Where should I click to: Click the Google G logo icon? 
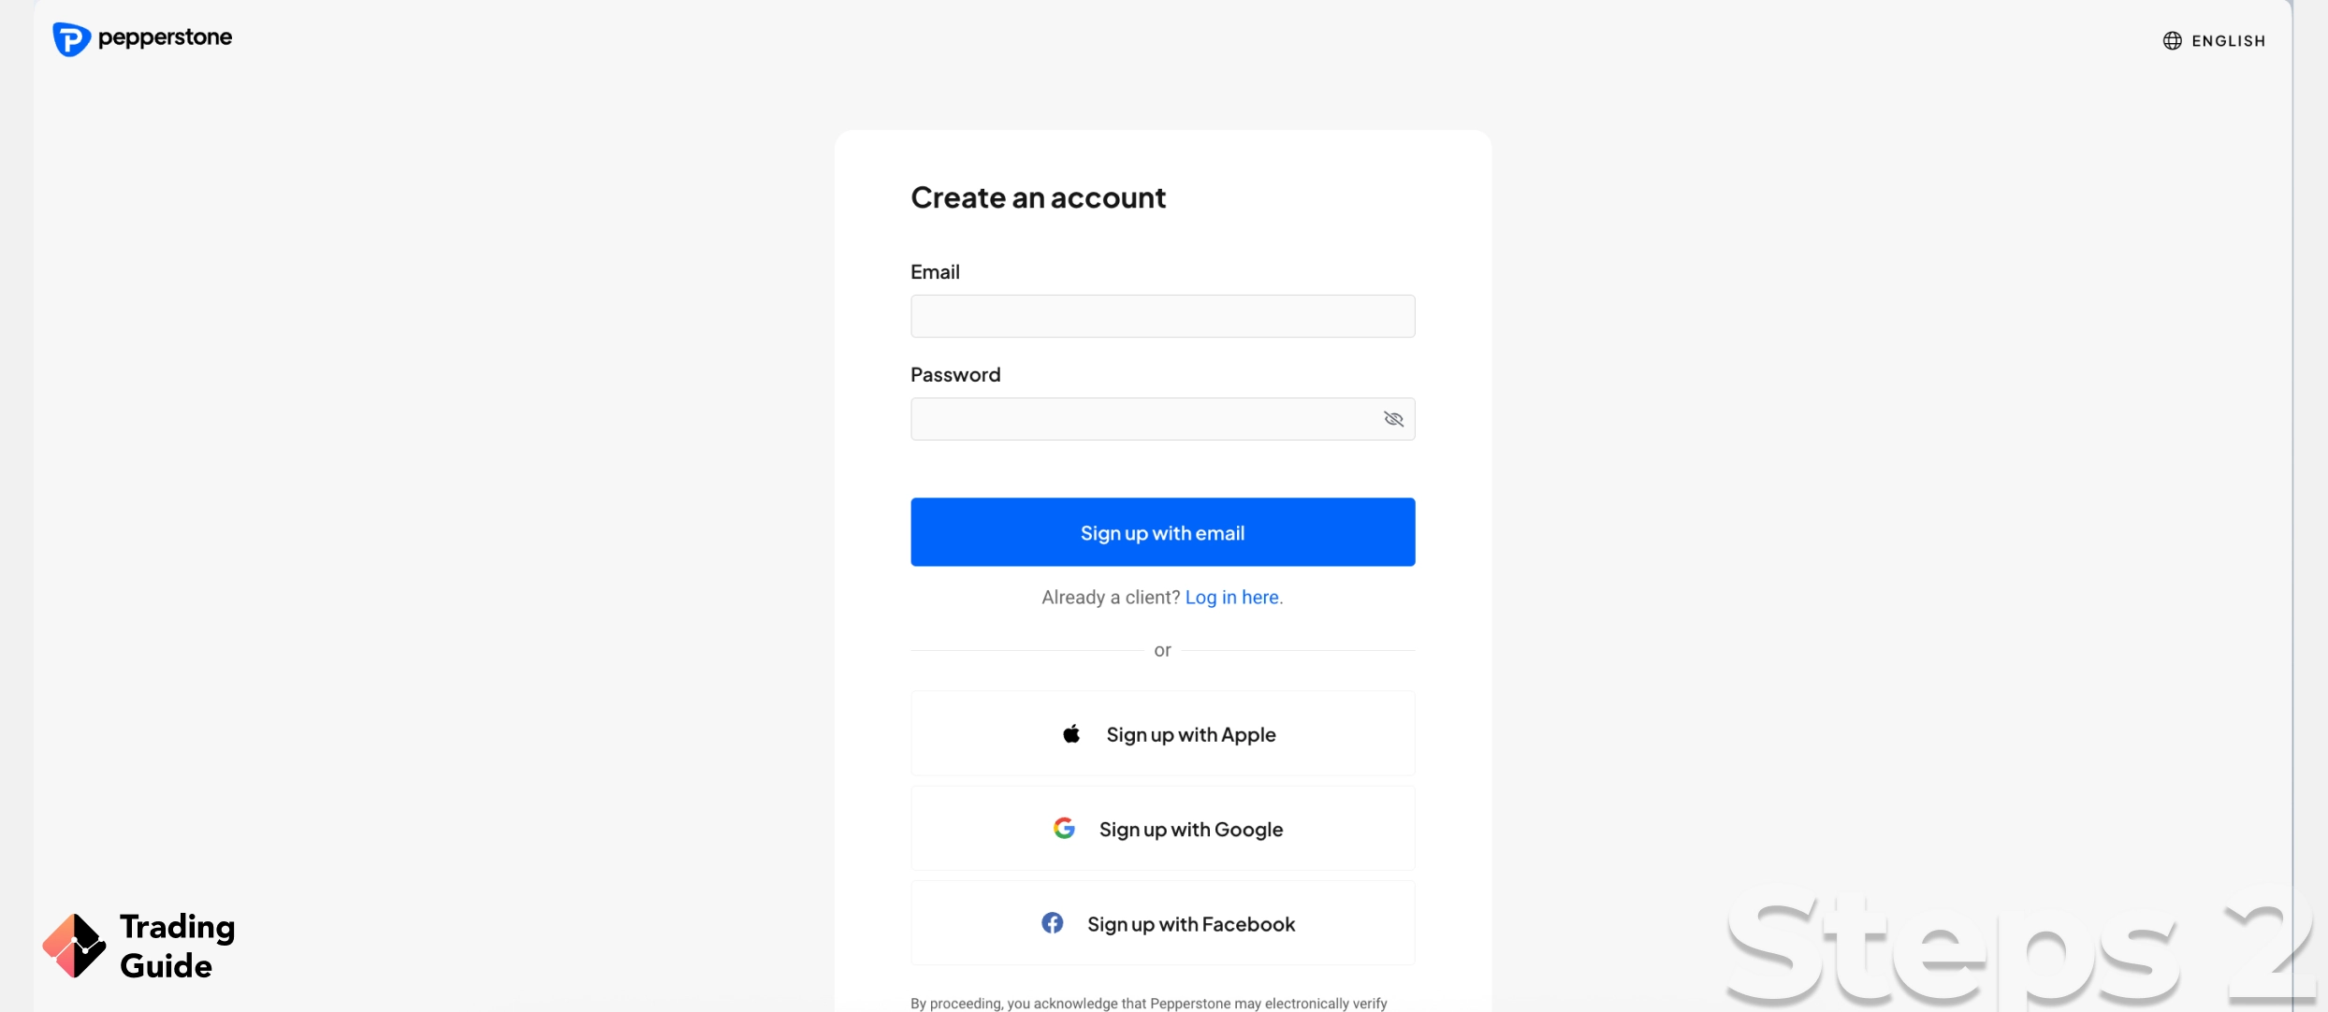1064,829
